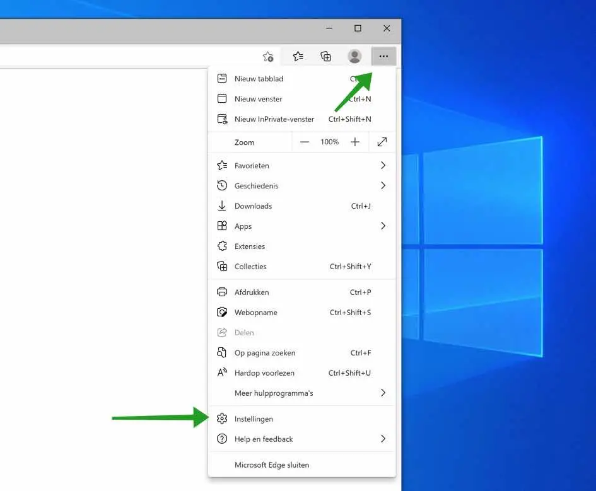The width and height of the screenshot is (596, 491).
Task: Choose Afdrukken menu entry
Action: coord(302,292)
